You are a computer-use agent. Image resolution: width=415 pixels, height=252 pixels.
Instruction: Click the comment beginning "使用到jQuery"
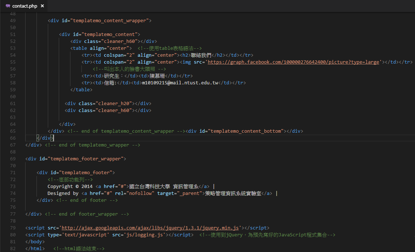click(x=267, y=235)
